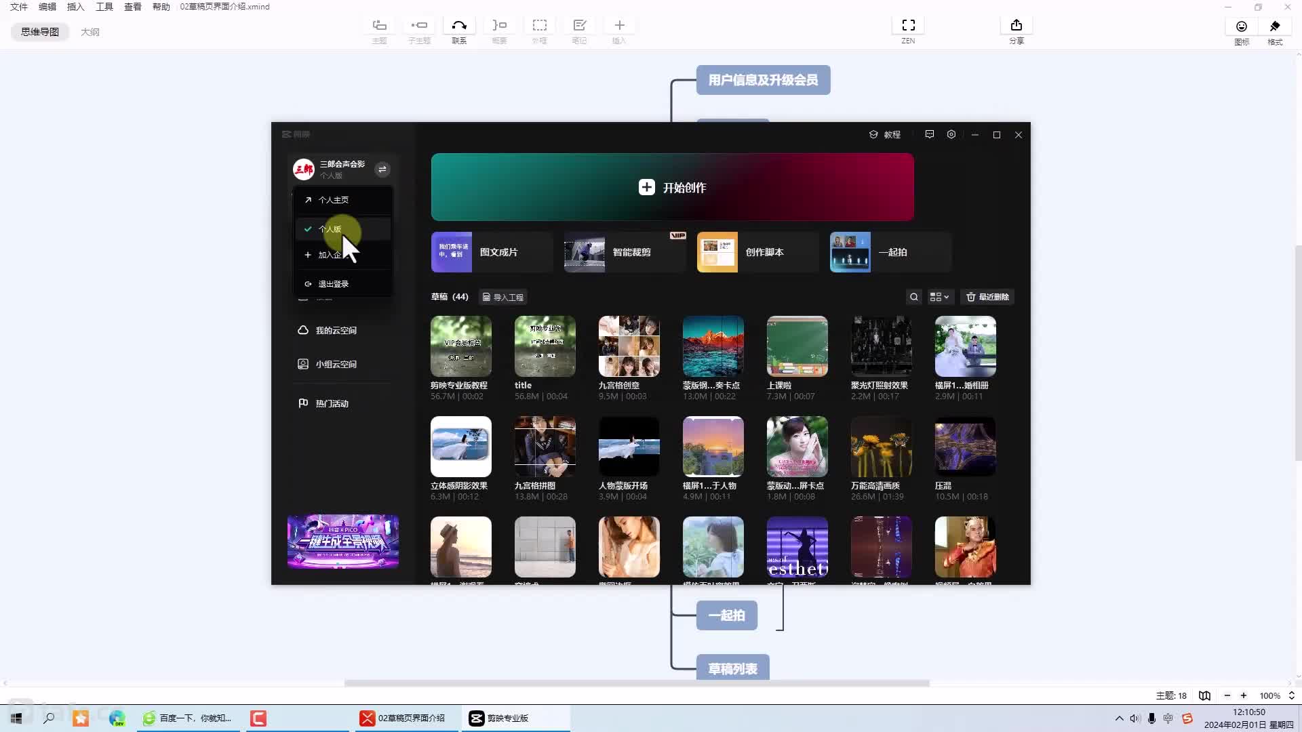Click the user avatar 三郎
The width and height of the screenshot is (1302, 732).
303,169
